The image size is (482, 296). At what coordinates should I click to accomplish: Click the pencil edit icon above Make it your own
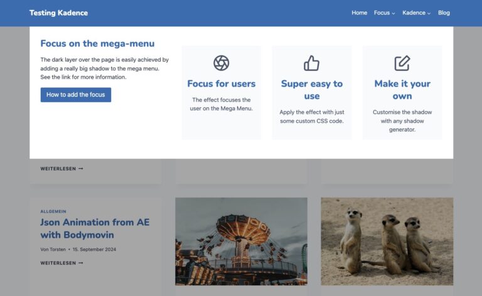402,63
